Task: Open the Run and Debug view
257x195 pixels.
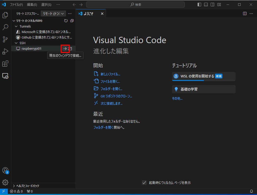Action: 5,51
